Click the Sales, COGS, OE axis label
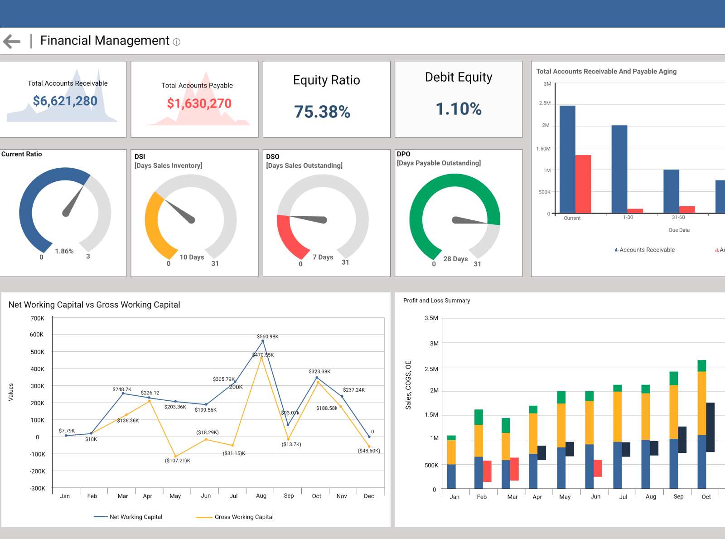The width and height of the screenshot is (725, 539). point(408,385)
